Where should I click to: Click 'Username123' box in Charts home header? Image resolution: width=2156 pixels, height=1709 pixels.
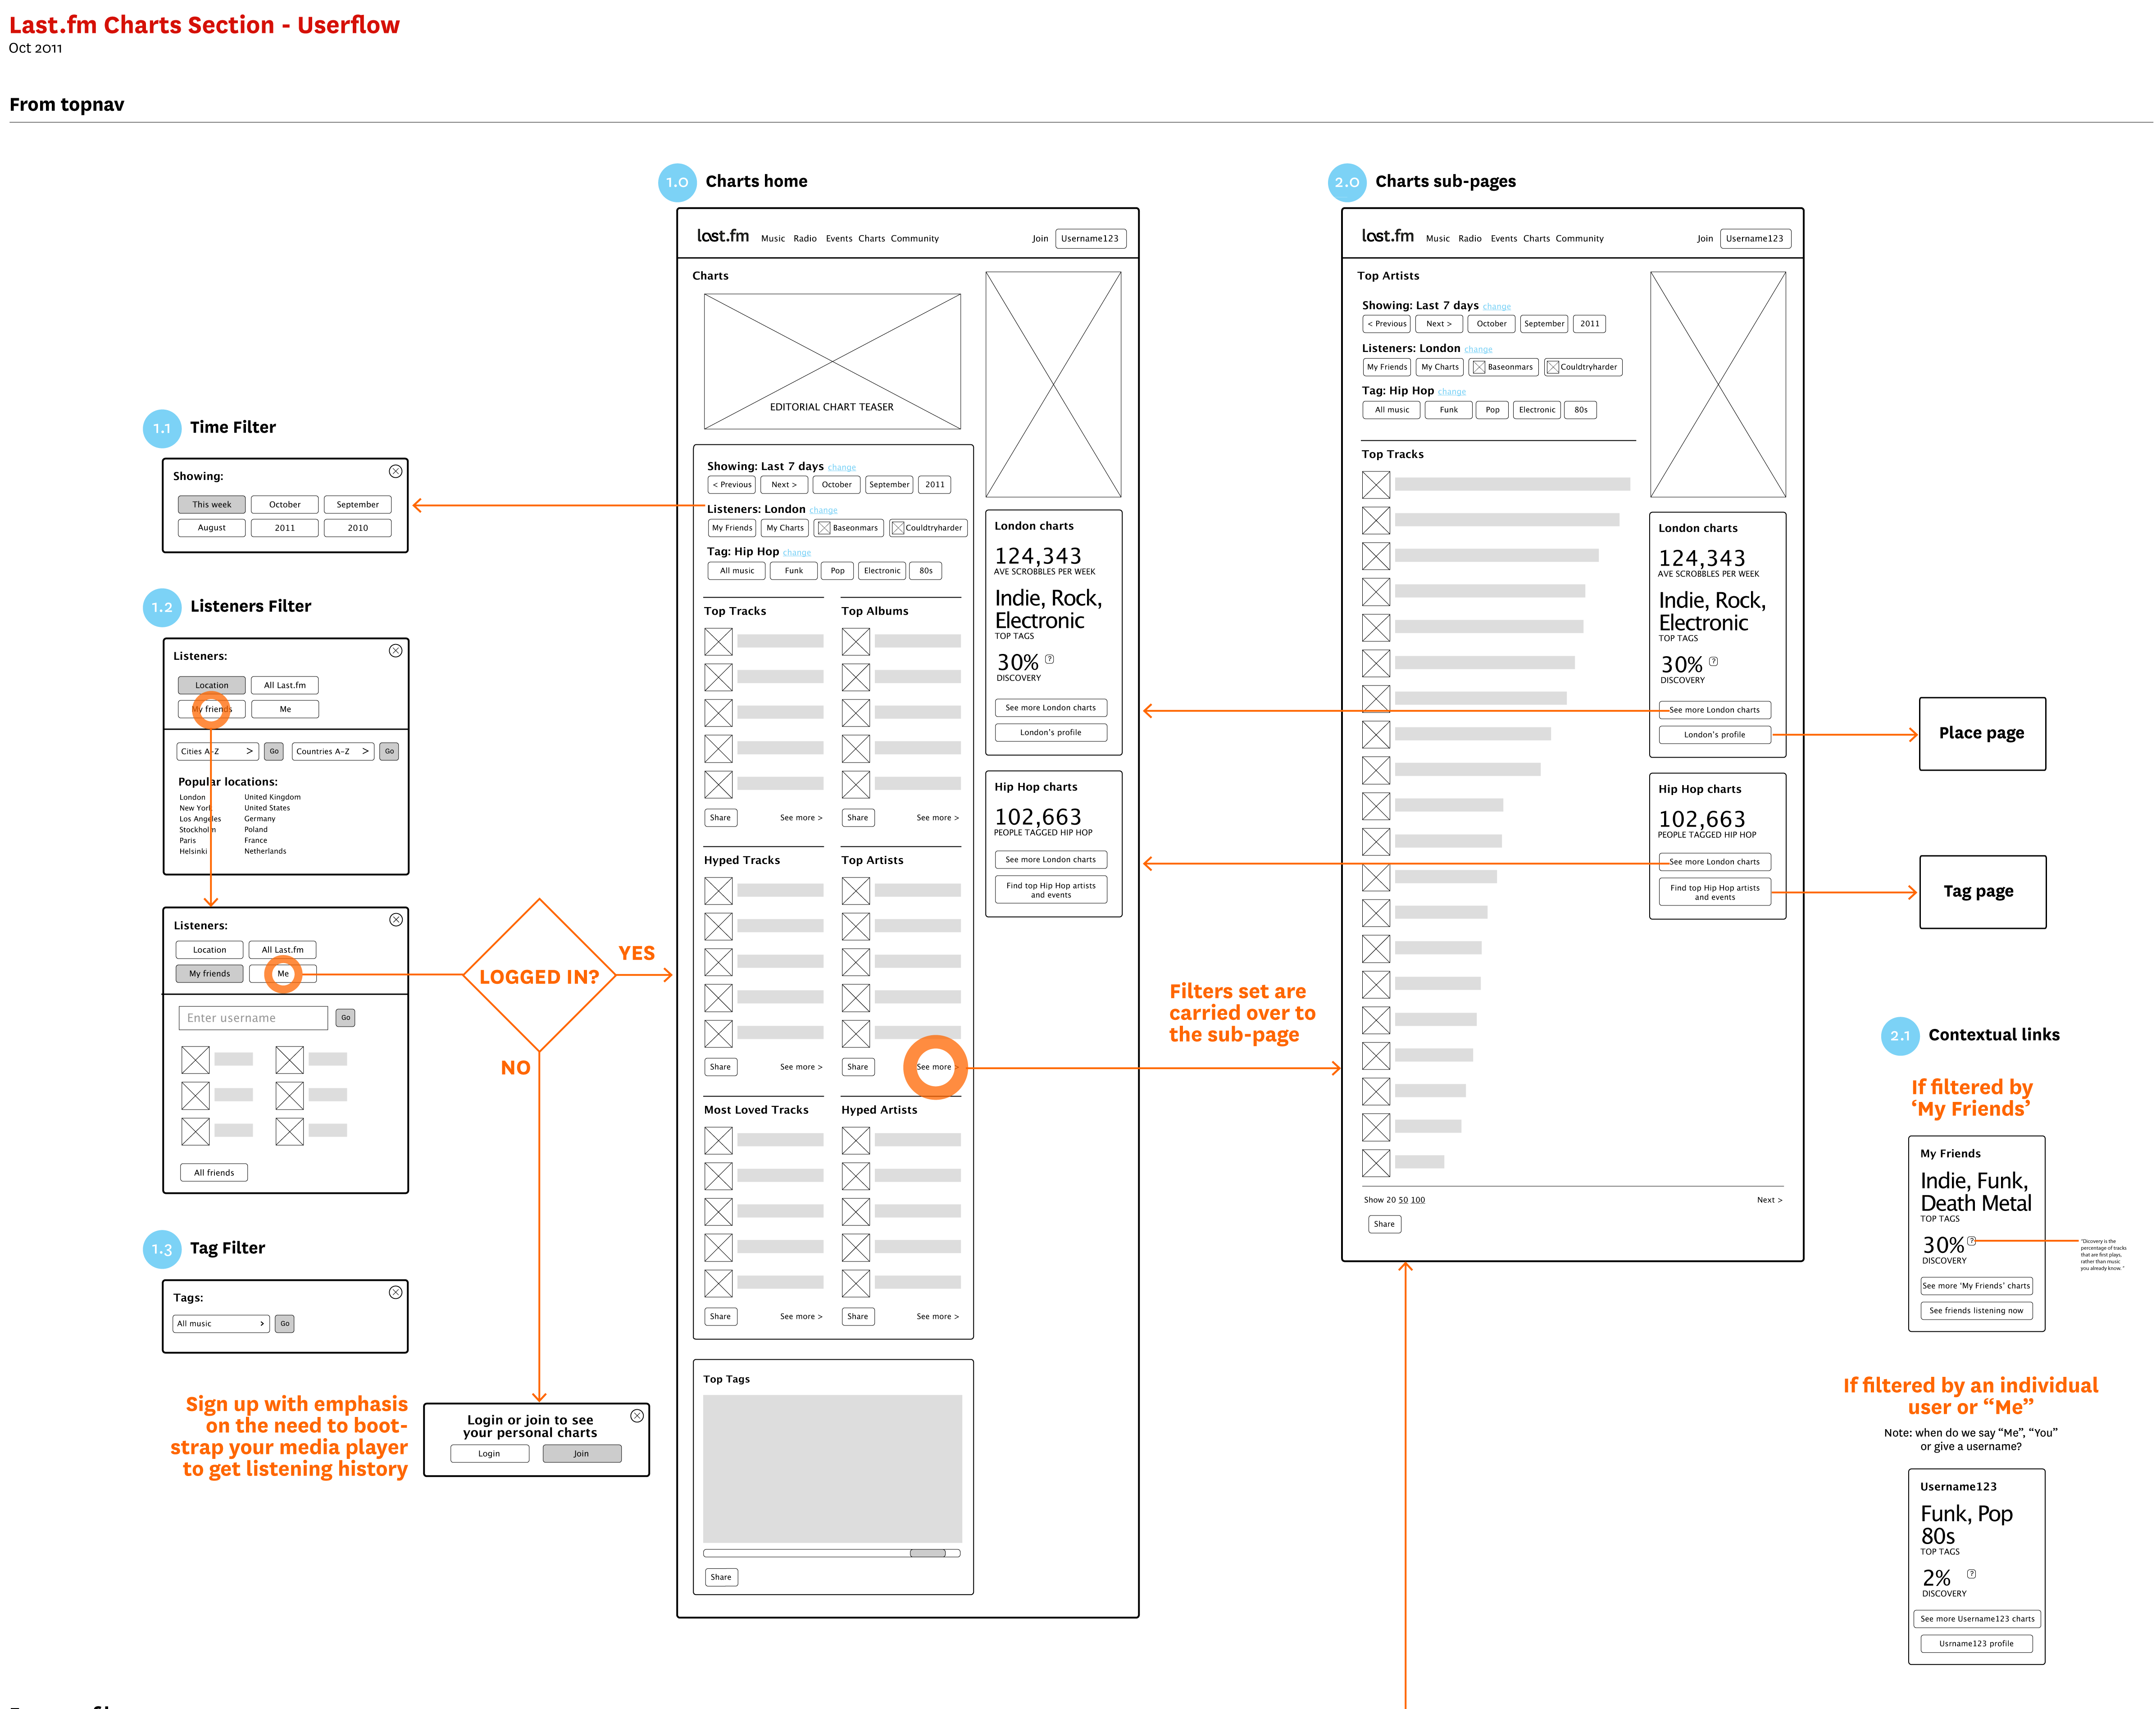[x=1090, y=238]
